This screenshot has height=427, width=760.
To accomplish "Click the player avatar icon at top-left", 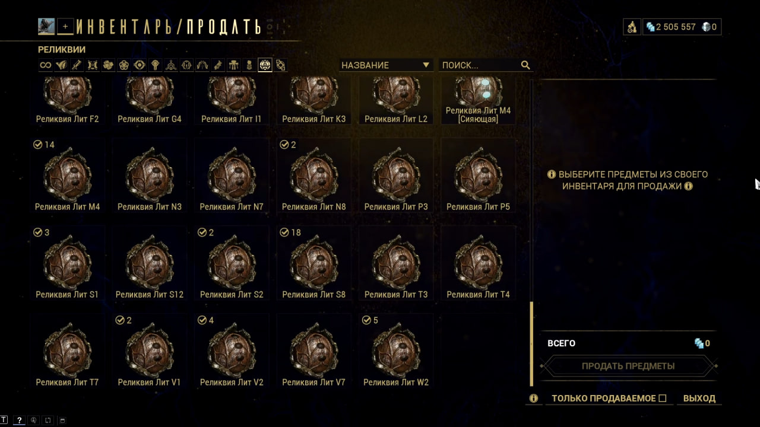I will (x=46, y=26).
